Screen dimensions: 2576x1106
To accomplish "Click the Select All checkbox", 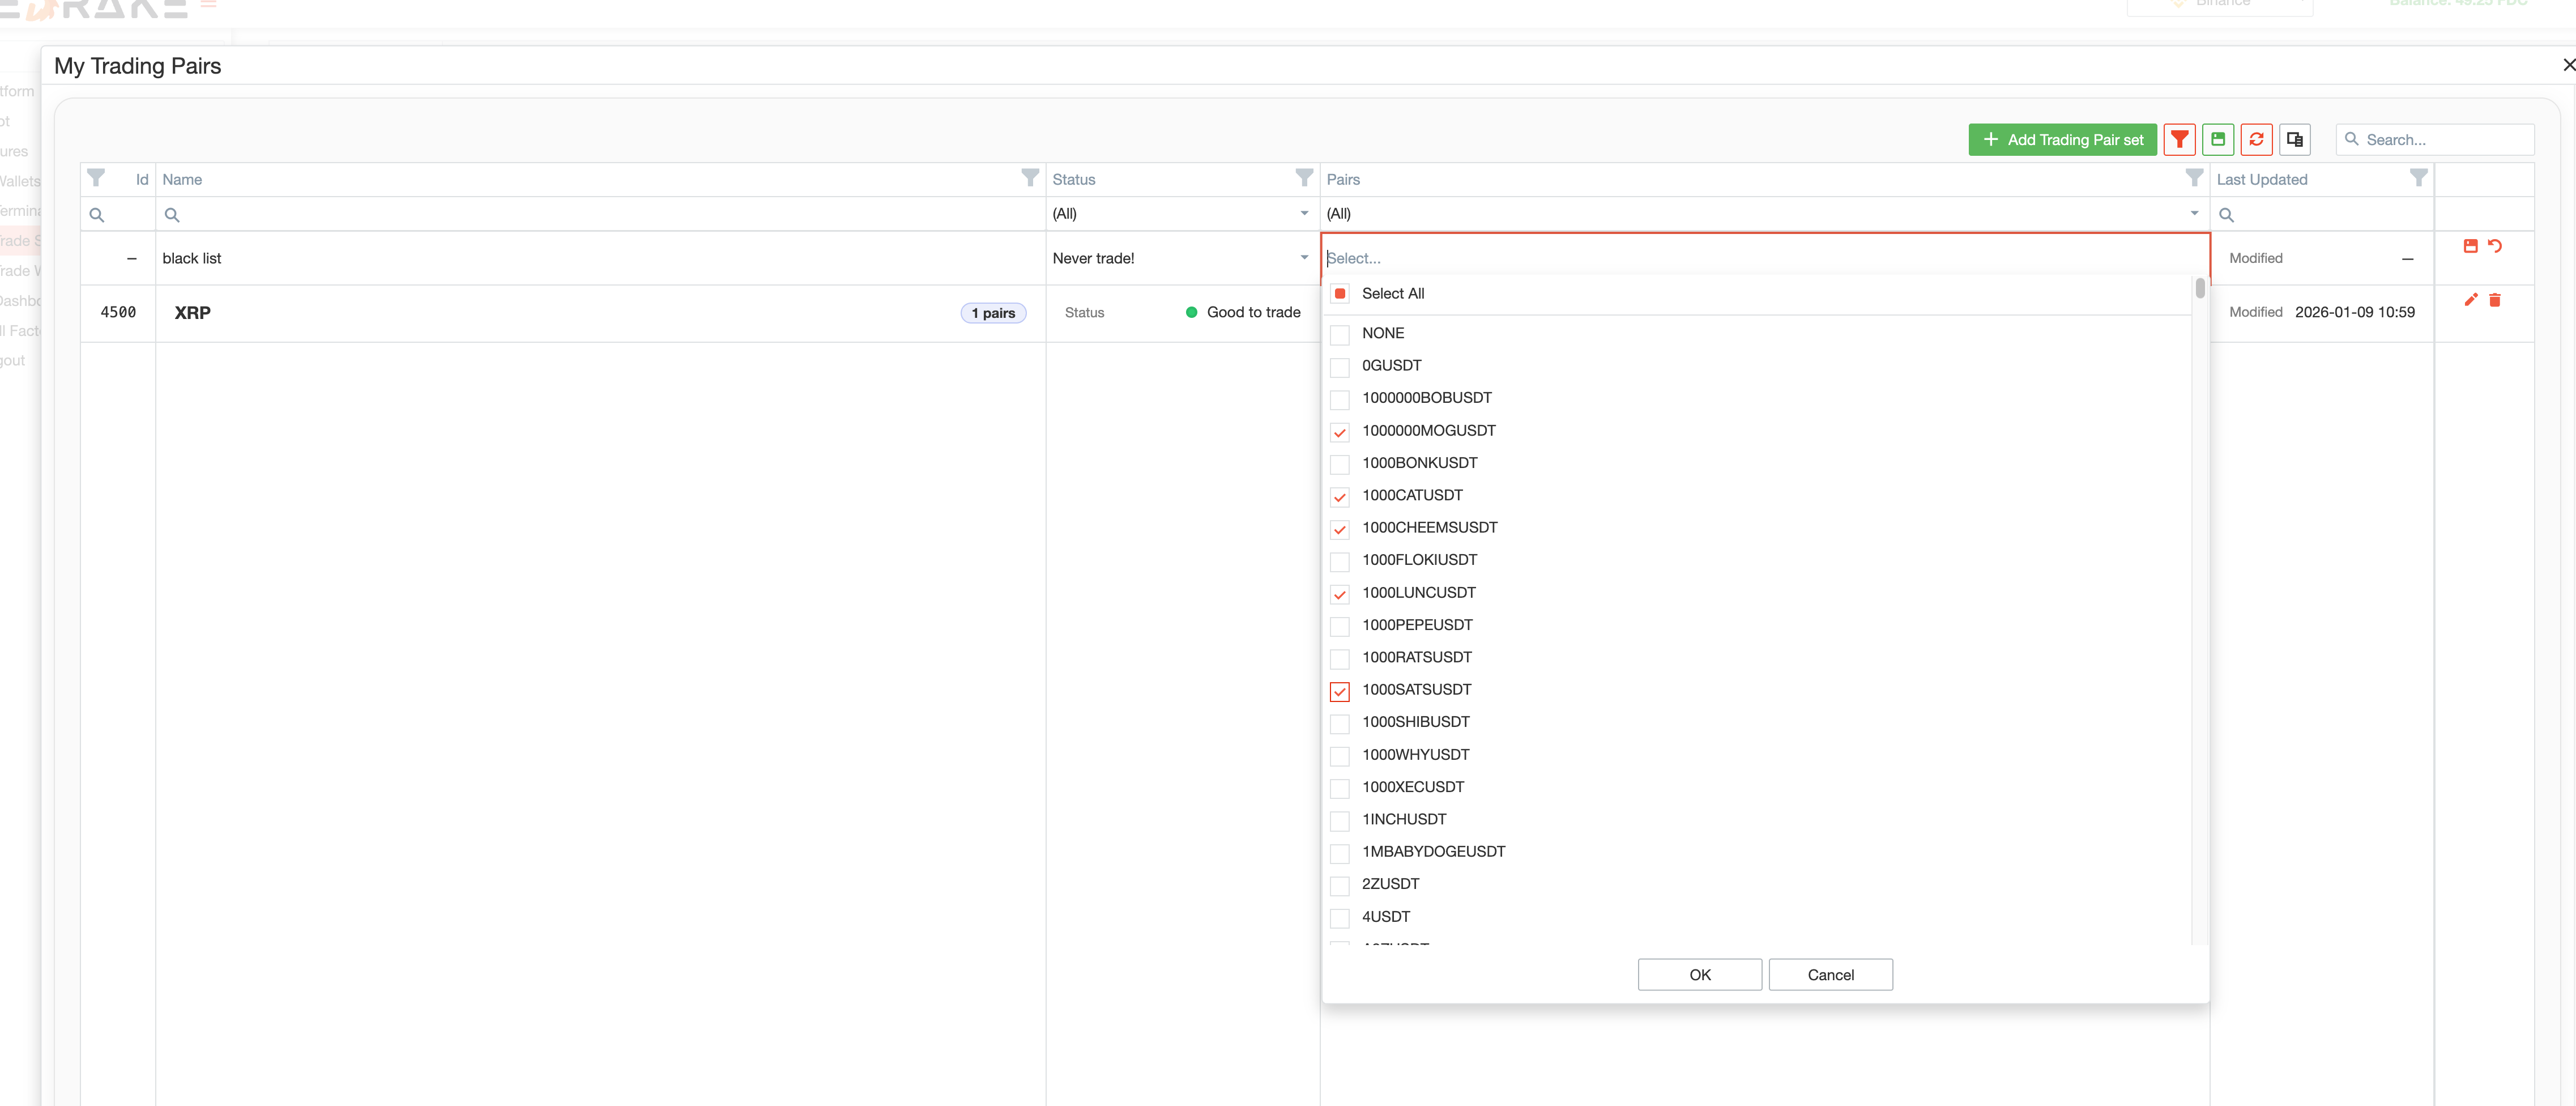I will click(1340, 293).
